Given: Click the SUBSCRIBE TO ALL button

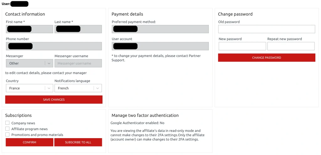Looking at the screenshot, I should [x=78, y=142].
